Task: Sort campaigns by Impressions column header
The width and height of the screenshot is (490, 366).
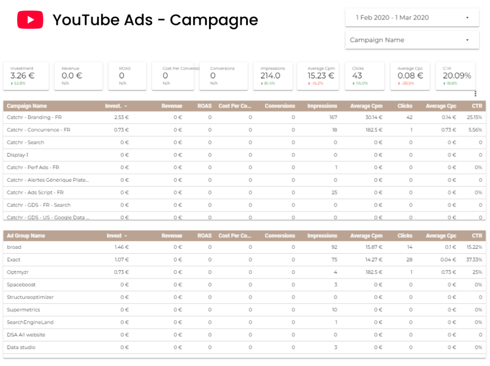Action: pos(322,106)
